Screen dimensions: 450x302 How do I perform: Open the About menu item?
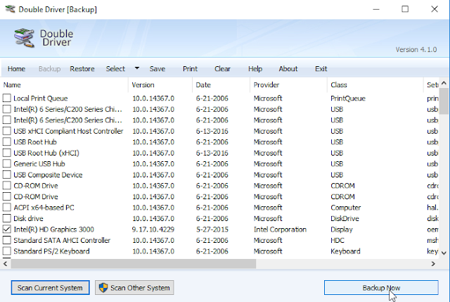[x=288, y=69]
